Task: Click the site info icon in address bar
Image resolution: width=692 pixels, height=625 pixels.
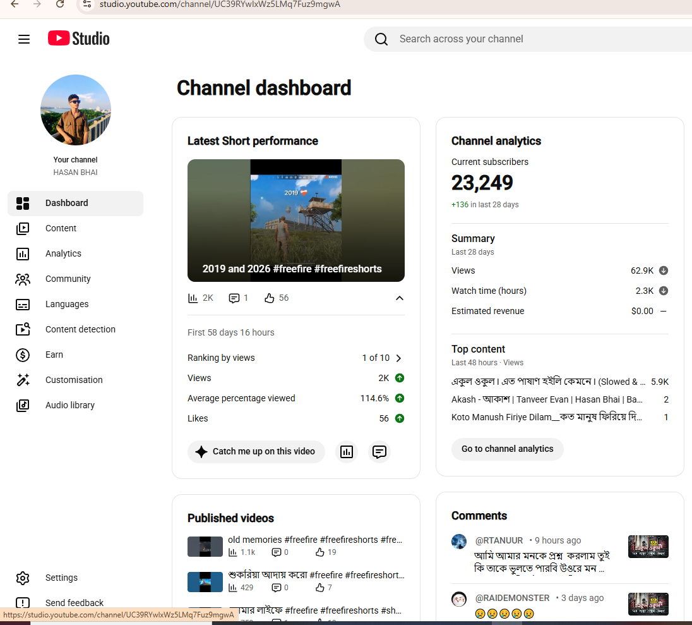Action: (x=87, y=4)
